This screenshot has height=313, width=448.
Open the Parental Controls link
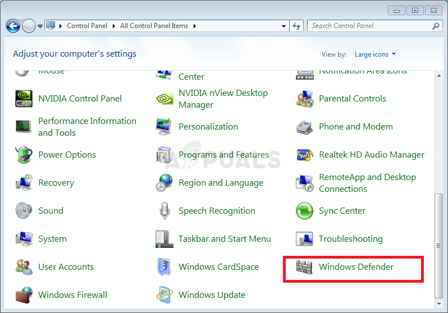click(x=353, y=99)
